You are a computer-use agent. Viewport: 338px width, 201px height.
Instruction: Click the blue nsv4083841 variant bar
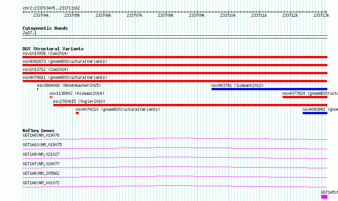pos(315,113)
